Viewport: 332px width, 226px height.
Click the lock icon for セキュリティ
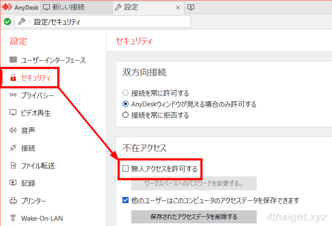click(13, 77)
